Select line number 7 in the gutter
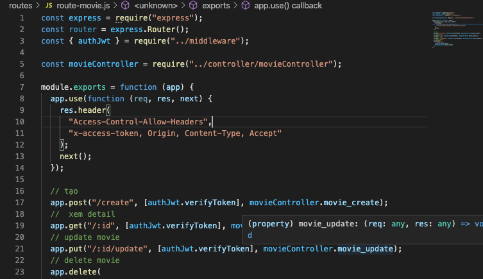Viewport: 483px width, 279px height. pyautogui.click(x=22, y=87)
